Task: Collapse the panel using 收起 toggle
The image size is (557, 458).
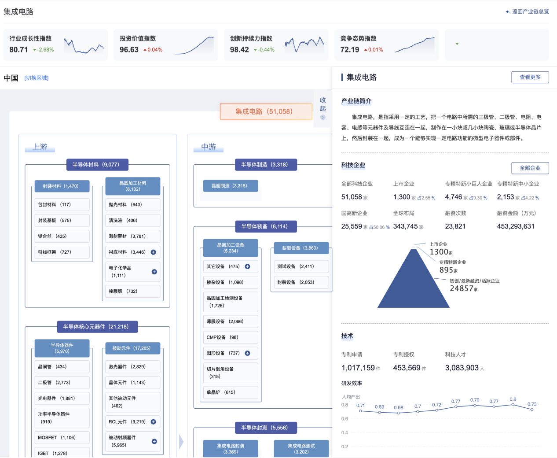Action: pos(322,108)
